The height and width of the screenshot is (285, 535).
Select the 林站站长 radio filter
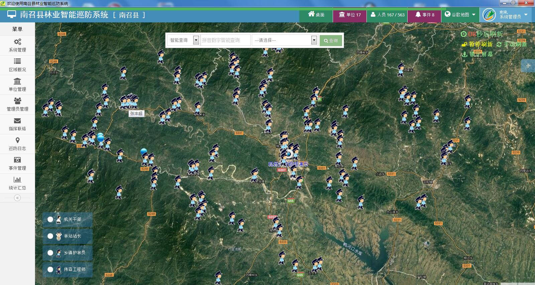(x=50, y=236)
